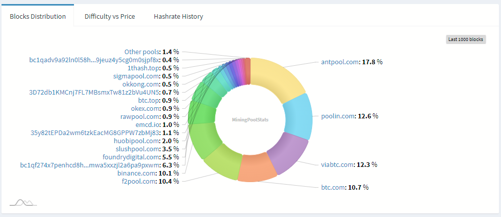
Task: Click the viabtc.com 12.3 % value
Action: point(367,165)
